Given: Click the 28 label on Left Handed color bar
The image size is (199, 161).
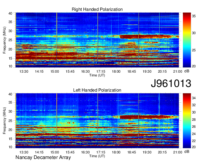Looking at the screenshot, I should pyautogui.click(x=194, y=120).
